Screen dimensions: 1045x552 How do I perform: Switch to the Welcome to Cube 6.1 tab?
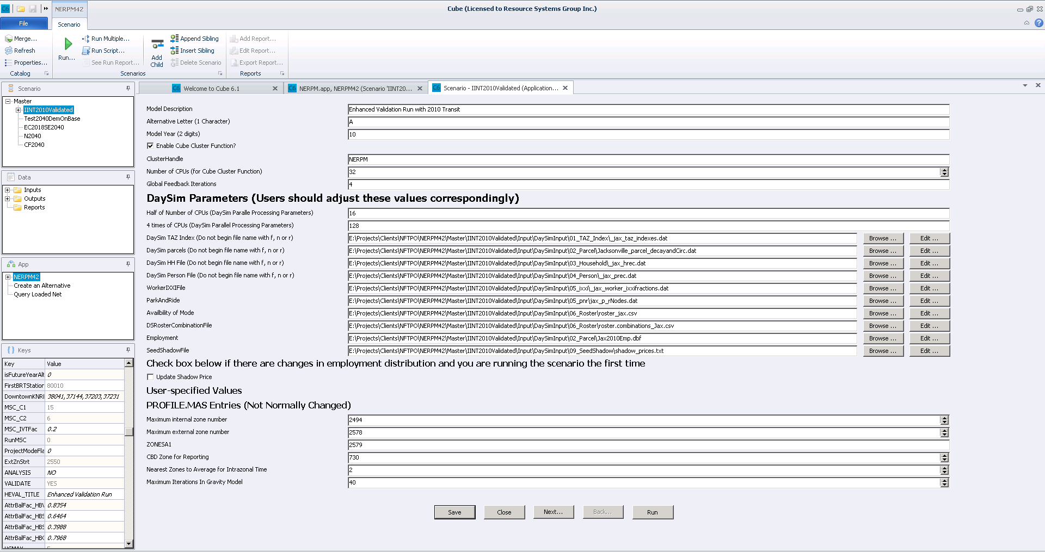pyautogui.click(x=211, y=89)
